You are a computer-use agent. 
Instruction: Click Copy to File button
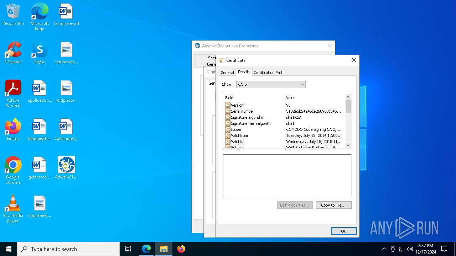pyautogui.click(x=333, y=205)
